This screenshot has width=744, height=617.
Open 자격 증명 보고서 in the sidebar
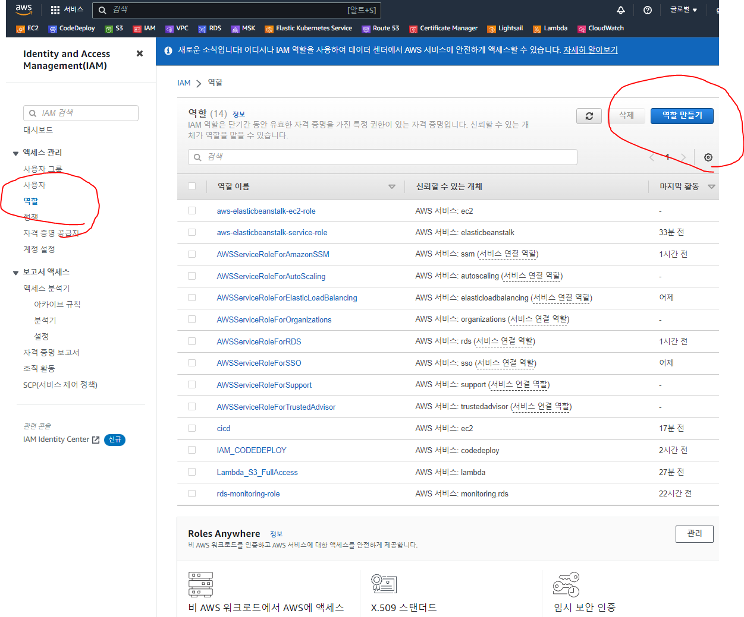coord(51,353)
